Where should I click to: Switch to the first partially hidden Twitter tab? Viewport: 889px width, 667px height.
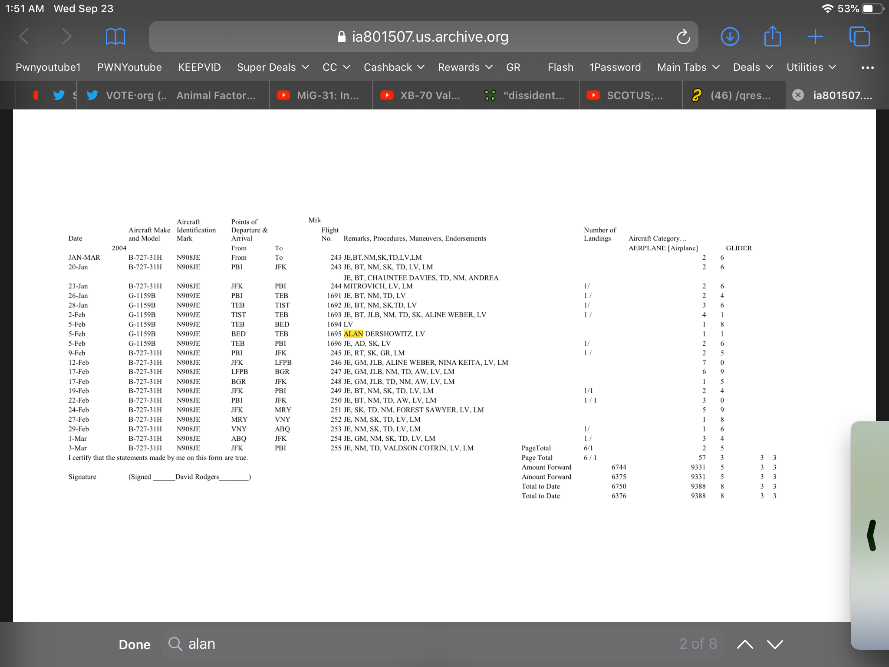coord(58,95)
